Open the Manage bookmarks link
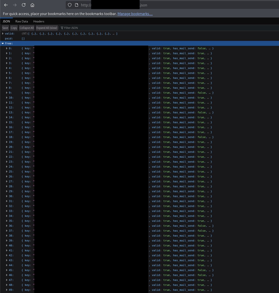The image size is (279, 293). 135,14
